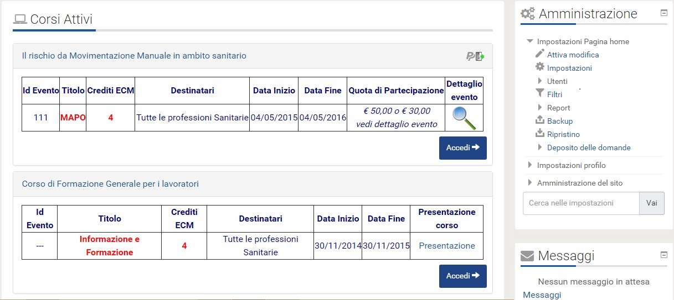Image resolution: width=674 pixels, height=300 pixels.
Task: Expand Deposito delle domande node
Action: [540, 148]
